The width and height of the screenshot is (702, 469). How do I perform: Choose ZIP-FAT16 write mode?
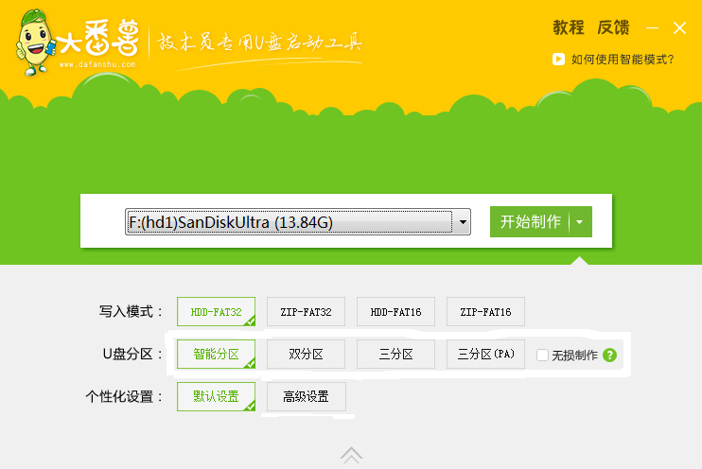click(x=485, y=311)
